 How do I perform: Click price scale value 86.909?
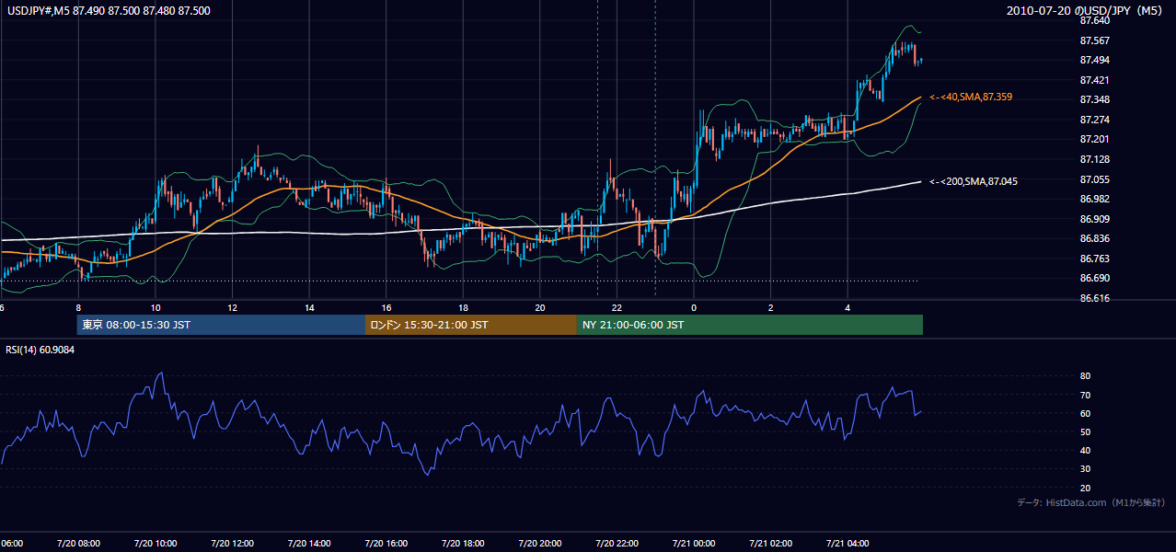[x=1093, y=219]
